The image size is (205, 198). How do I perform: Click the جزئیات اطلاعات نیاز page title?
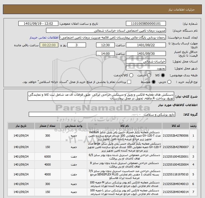pyautogui.click(x=182, y=10)
